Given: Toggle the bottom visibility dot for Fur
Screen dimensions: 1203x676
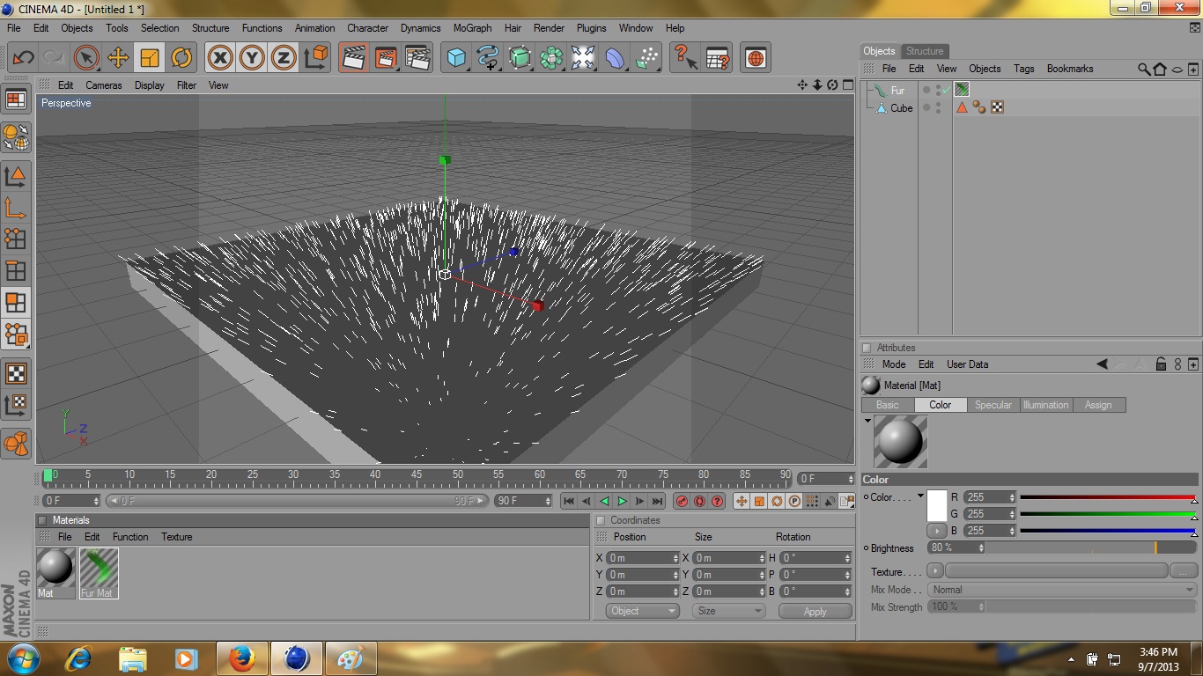Looking at the screenshot, I should click(x=936, y=92).
